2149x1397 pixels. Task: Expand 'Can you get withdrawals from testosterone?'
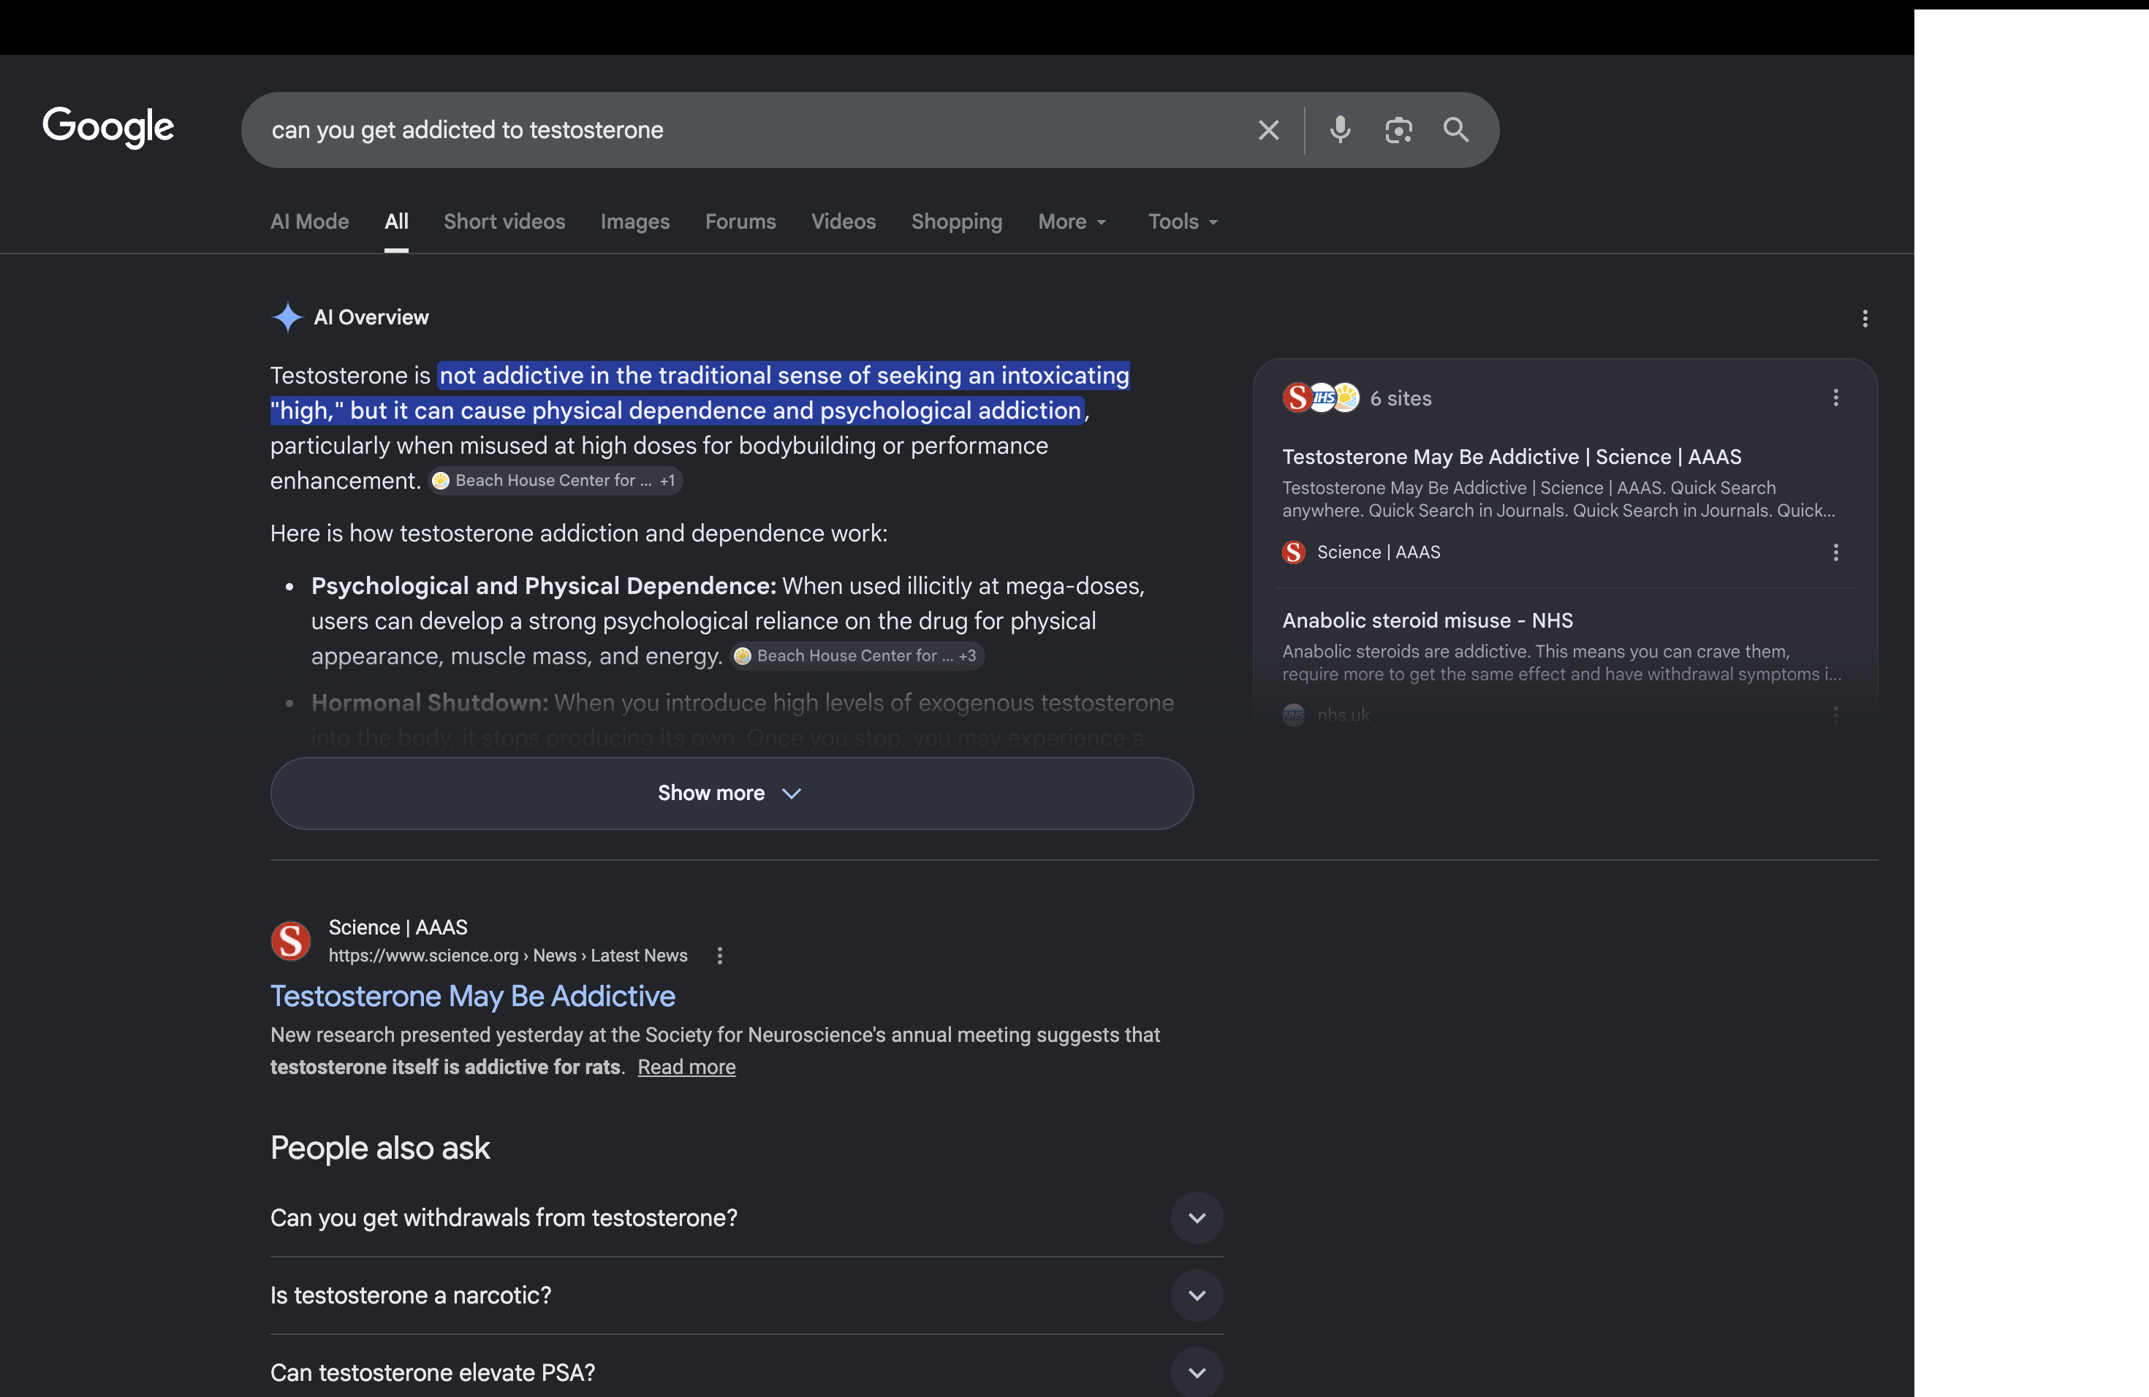[747, 1217]
